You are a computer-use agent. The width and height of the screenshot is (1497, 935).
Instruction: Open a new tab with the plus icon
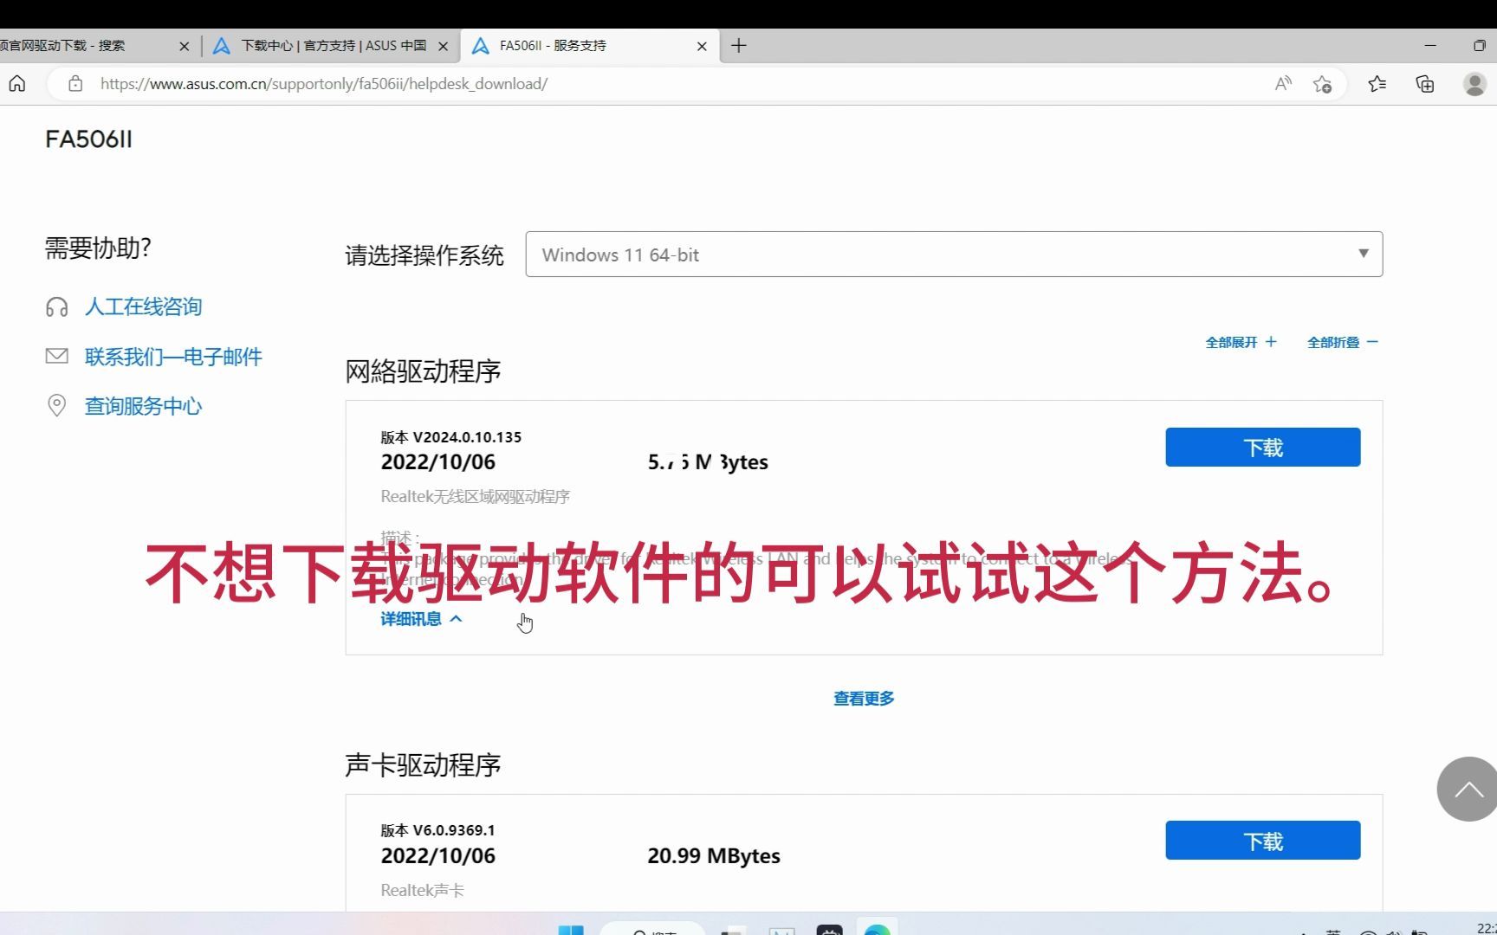[x=738, y=46]
